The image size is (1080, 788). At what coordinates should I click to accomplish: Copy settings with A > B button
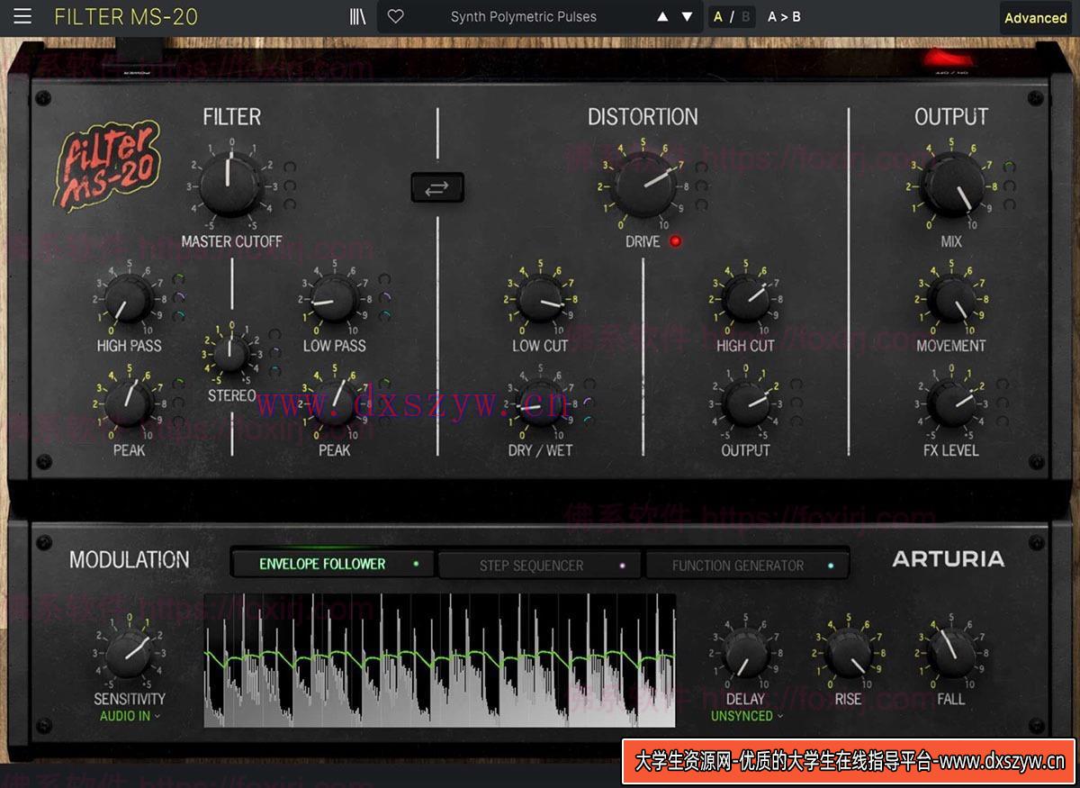click(x=784, y=17)
